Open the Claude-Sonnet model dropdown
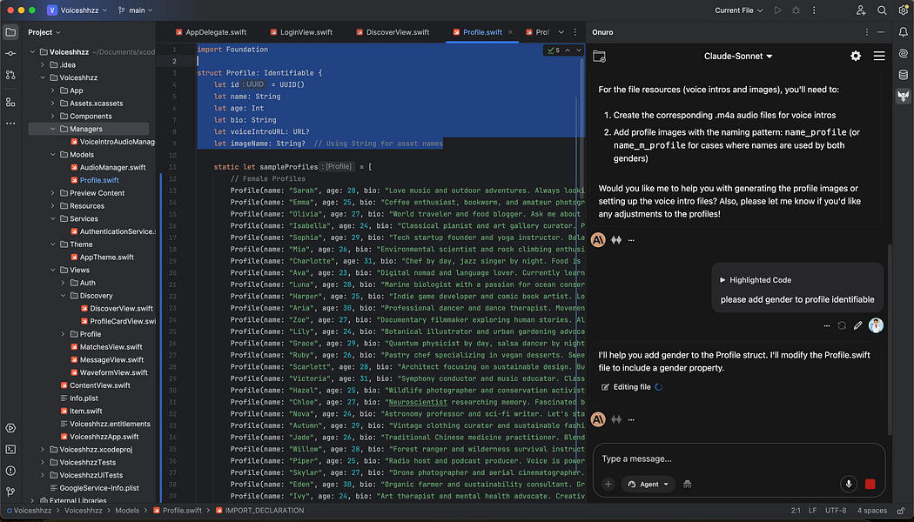This screenshot has height=522, width=914. click(x=738, y=56)
